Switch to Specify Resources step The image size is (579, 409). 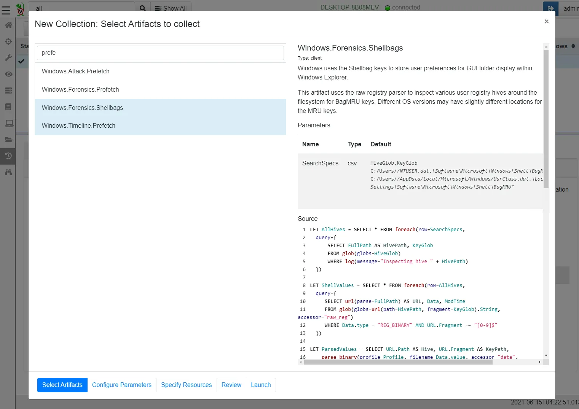(x=186, y=385)
